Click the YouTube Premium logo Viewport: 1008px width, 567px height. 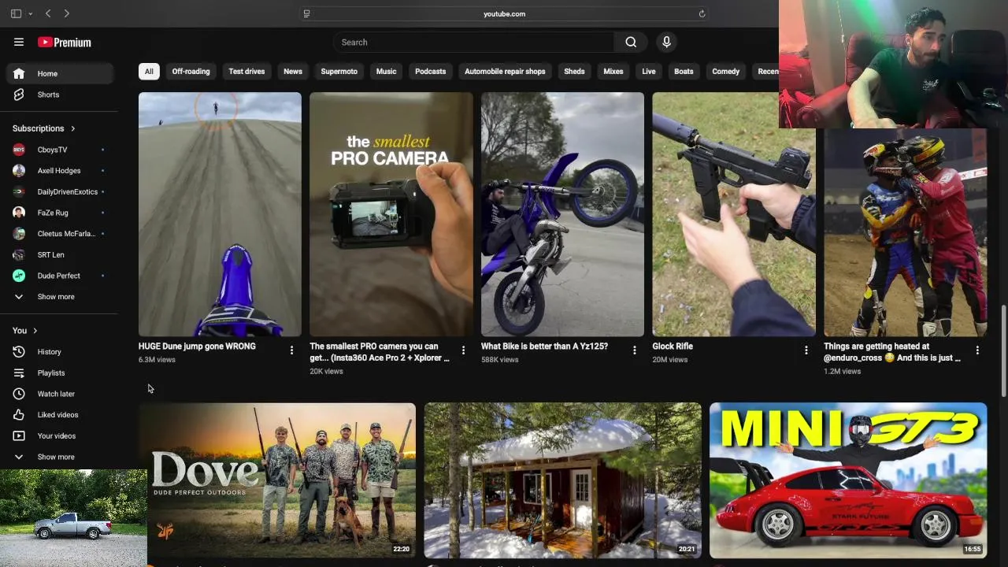(x=65, y=43)
